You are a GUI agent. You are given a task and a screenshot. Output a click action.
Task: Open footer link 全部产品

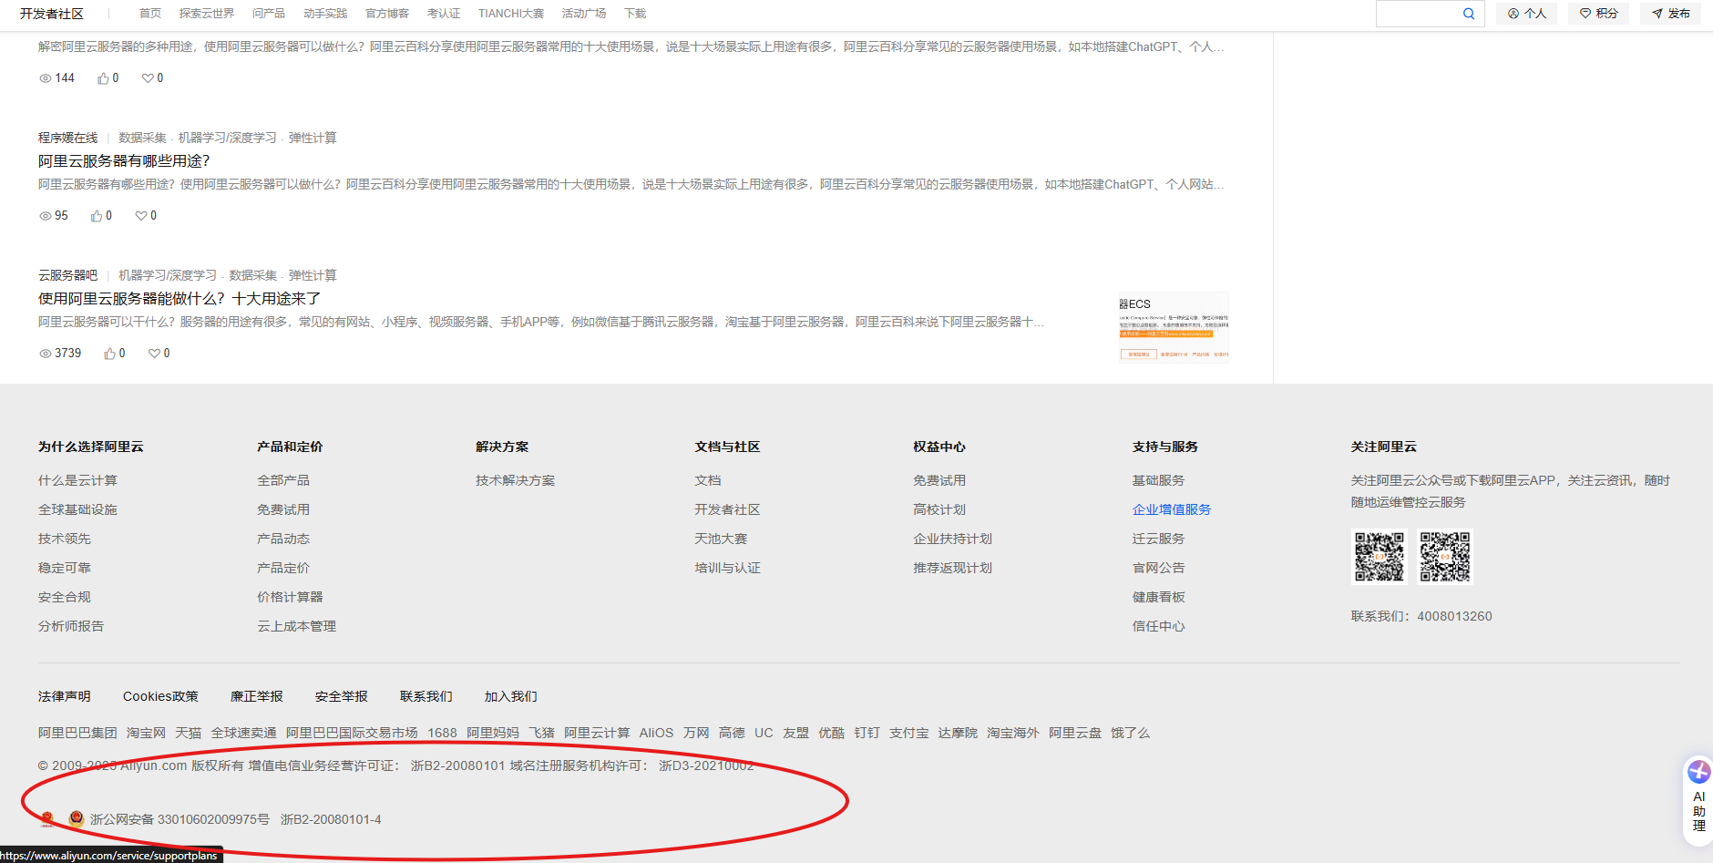pos(283,480)
